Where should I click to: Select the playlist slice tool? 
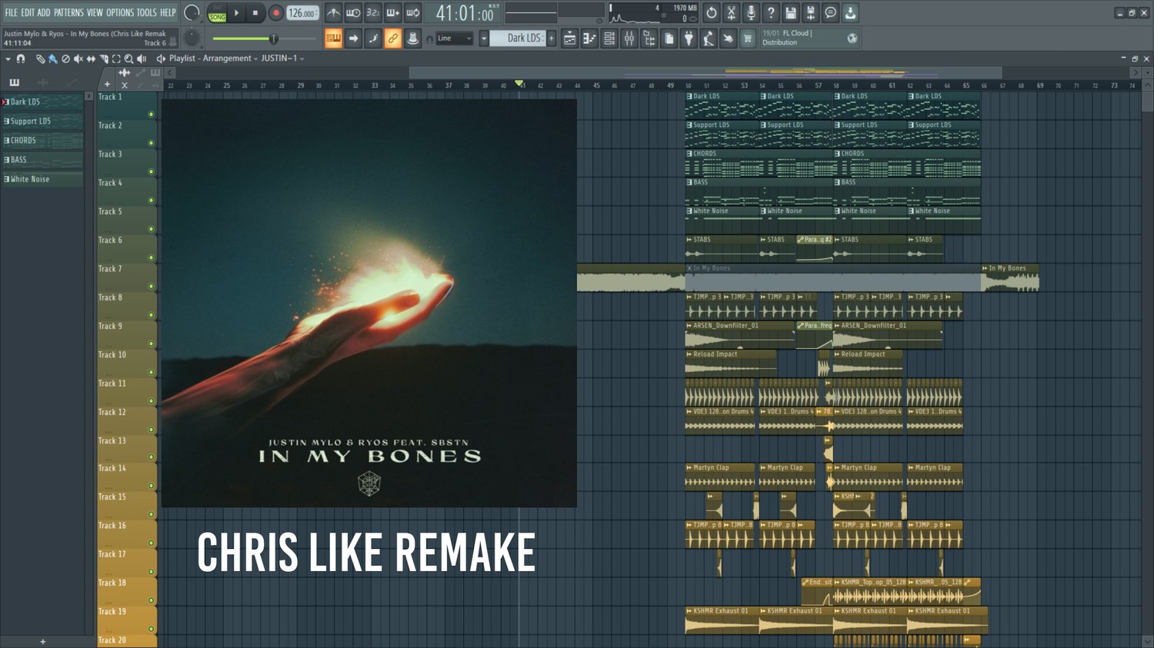104,58
